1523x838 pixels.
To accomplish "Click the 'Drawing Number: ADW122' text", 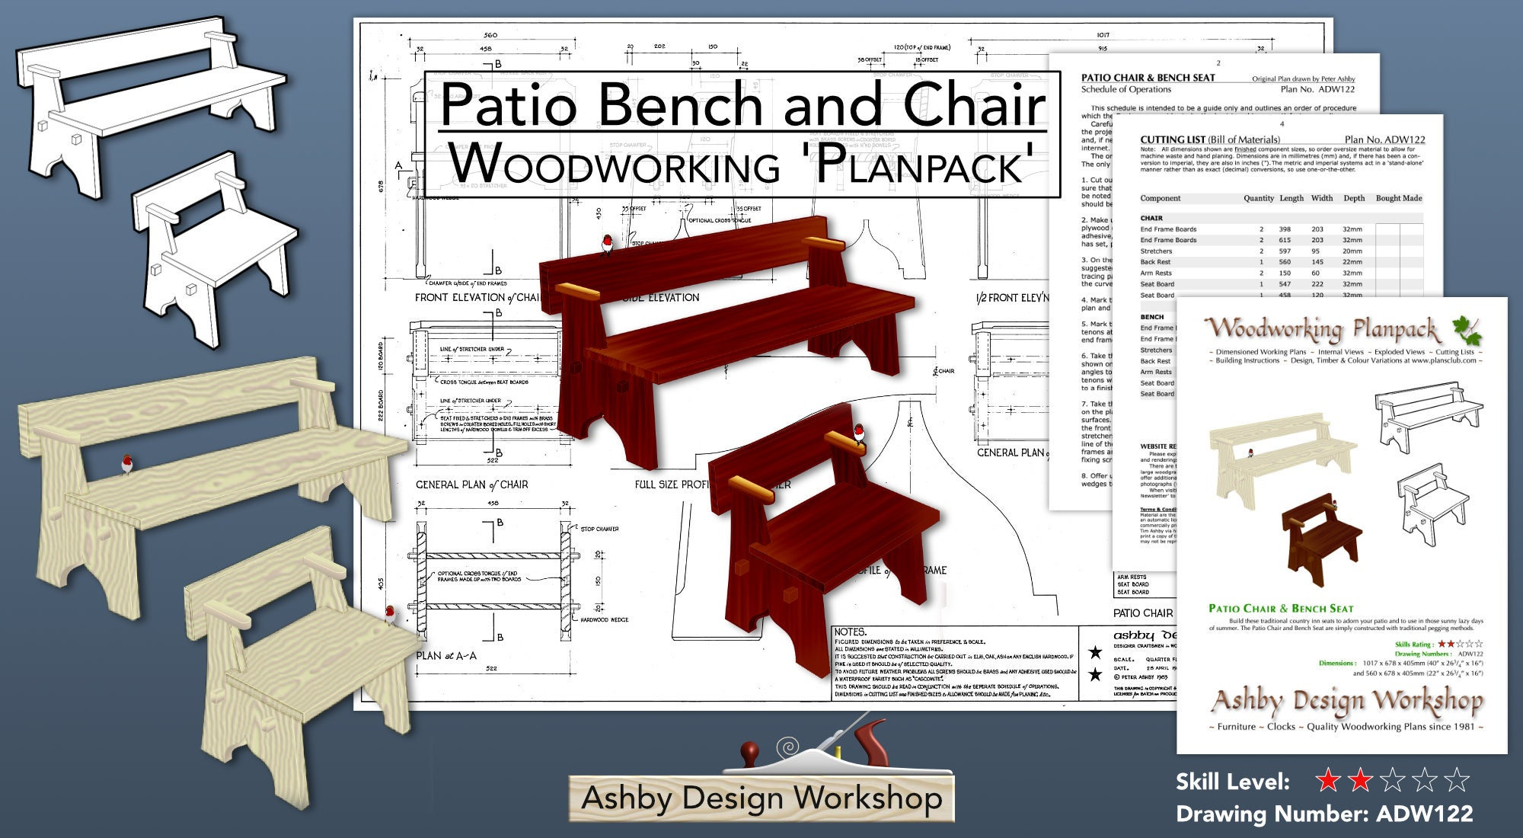I will tap(1324, 814).
